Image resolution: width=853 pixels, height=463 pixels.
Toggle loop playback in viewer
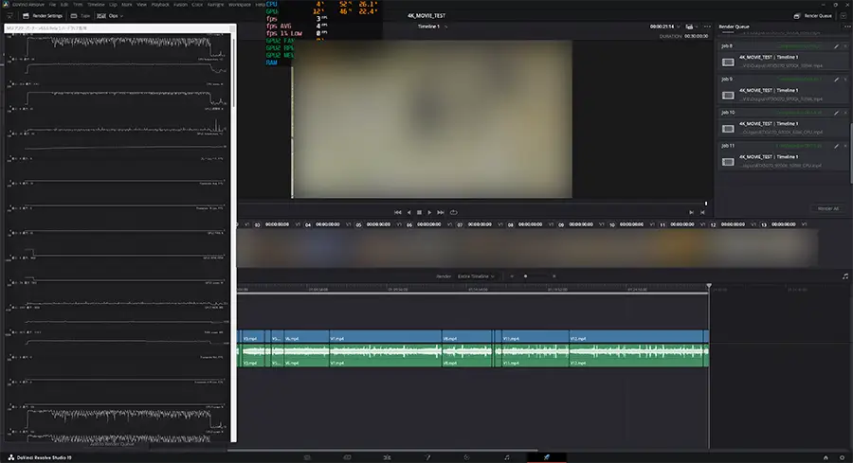(x=454, y=212)
